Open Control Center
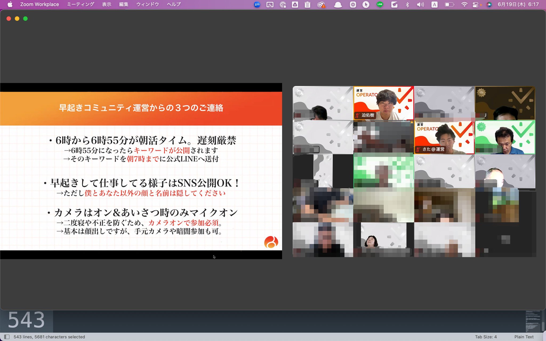 pos(475,5)
